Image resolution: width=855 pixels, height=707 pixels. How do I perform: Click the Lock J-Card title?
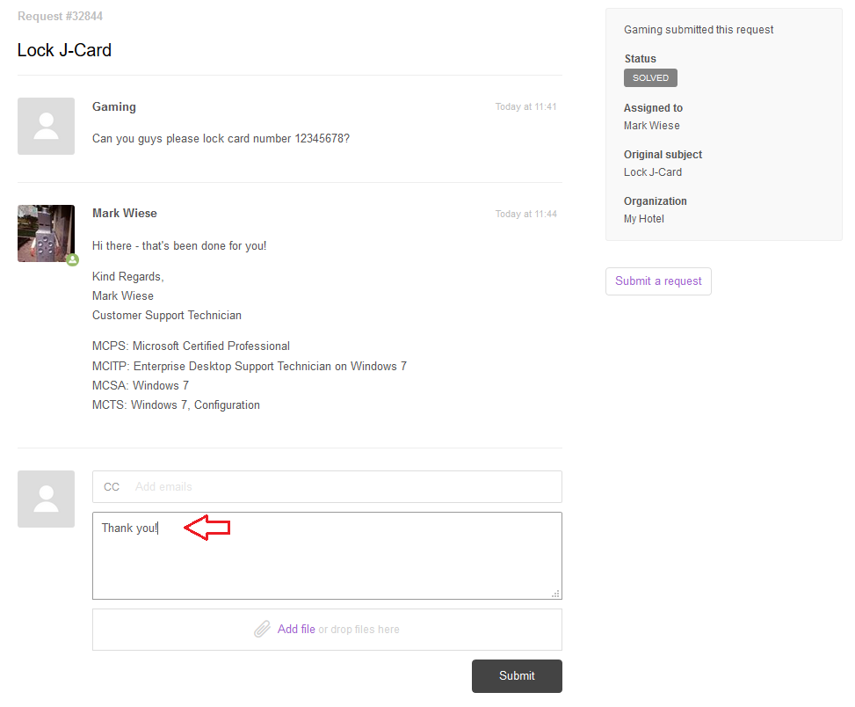point(64,50)
